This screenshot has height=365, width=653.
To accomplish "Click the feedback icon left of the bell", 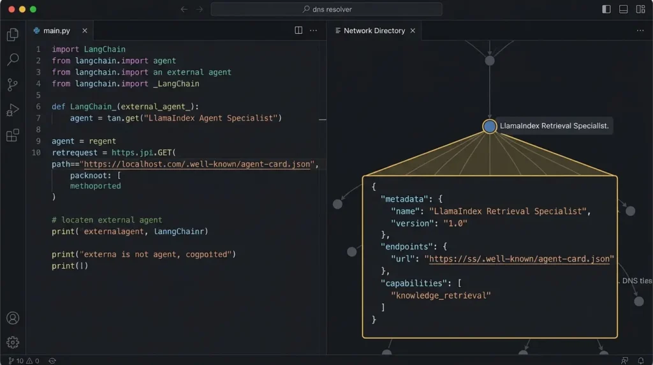I will [624, 361].
